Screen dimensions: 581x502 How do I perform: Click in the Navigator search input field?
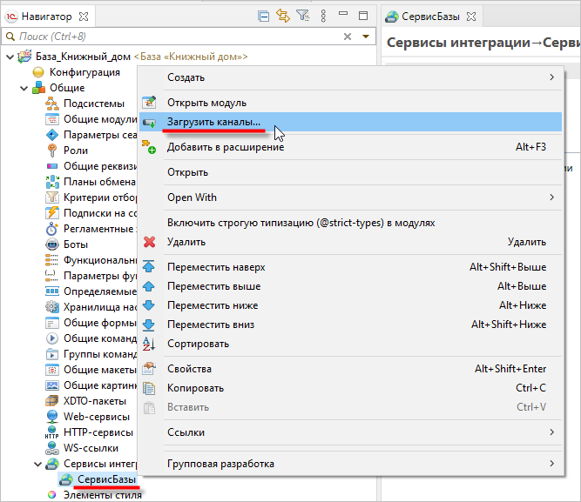pyautogui.click(x=174, y=37)
